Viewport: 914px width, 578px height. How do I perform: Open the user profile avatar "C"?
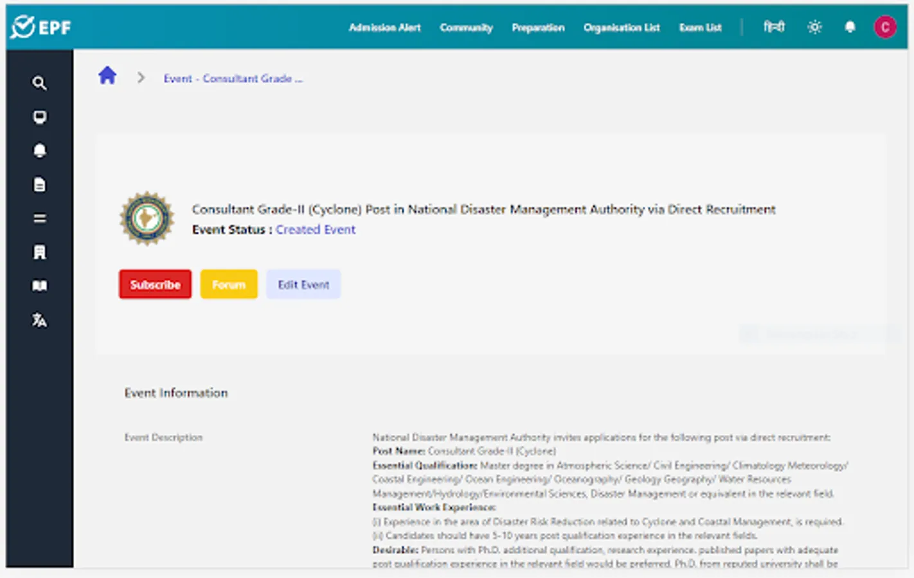coord(884,27)
